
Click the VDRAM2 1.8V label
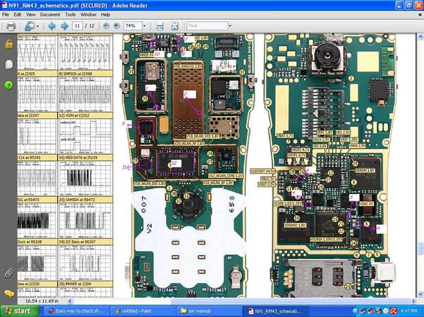tap(295, 225)
